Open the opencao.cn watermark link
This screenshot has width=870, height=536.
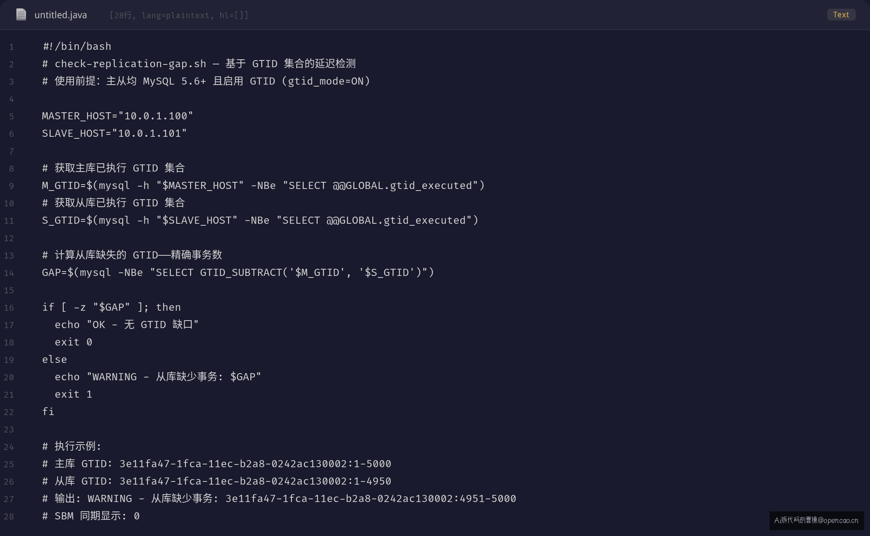(x=816, y=520)
